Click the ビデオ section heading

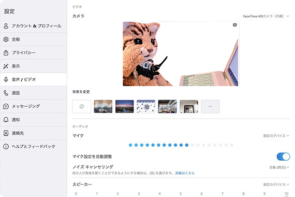coord(77,7)
